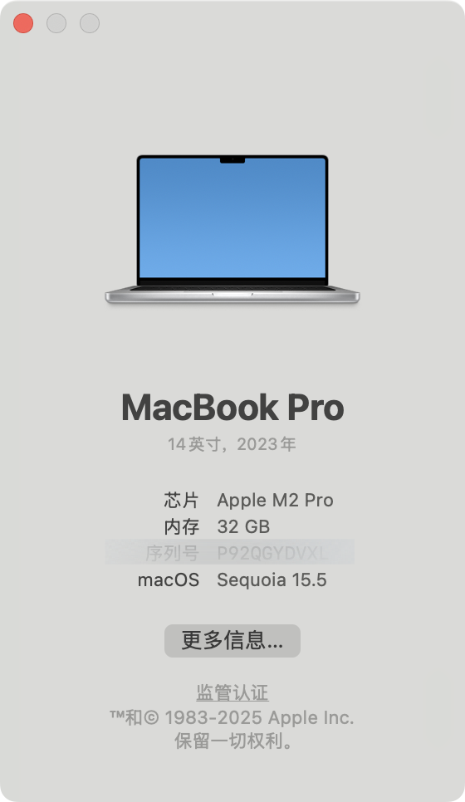
Task: Open the 更多信息... button
Action: [x=232, y=640]
